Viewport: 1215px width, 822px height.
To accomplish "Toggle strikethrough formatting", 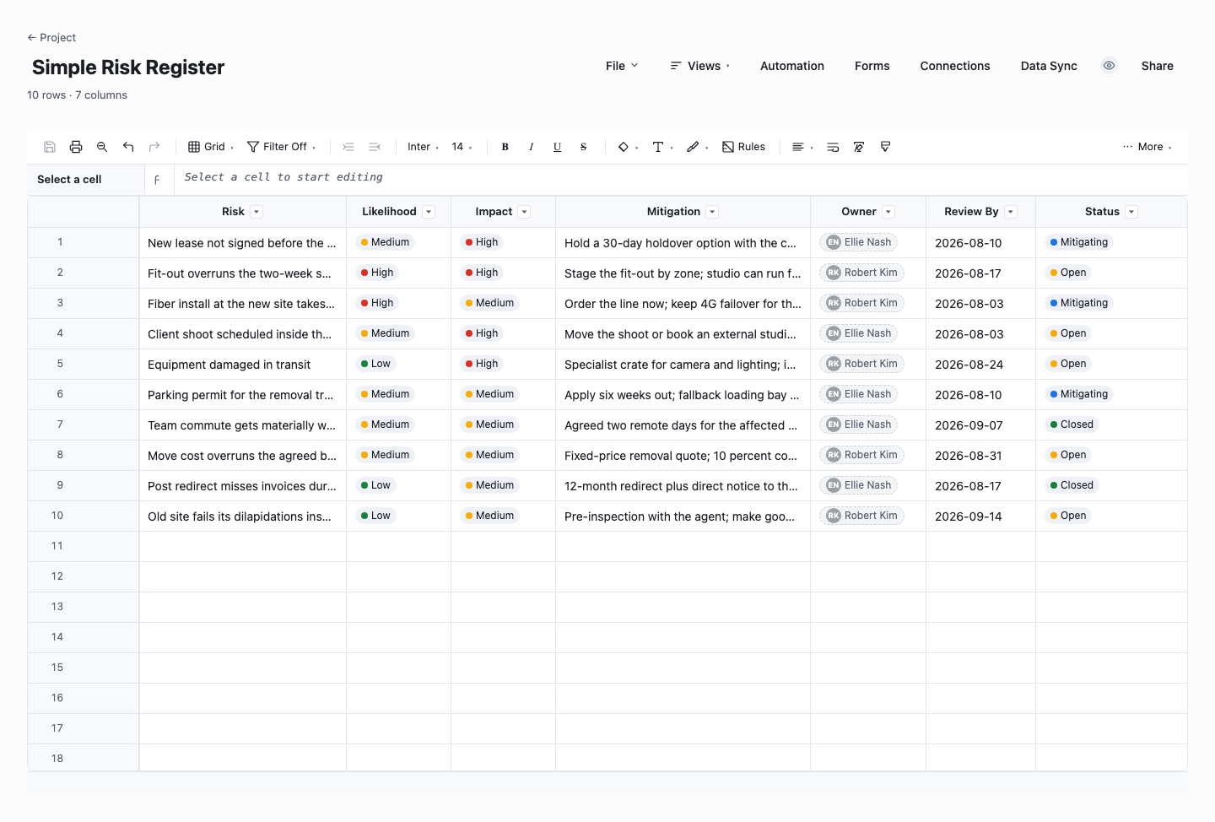I will tap(584, 147).
